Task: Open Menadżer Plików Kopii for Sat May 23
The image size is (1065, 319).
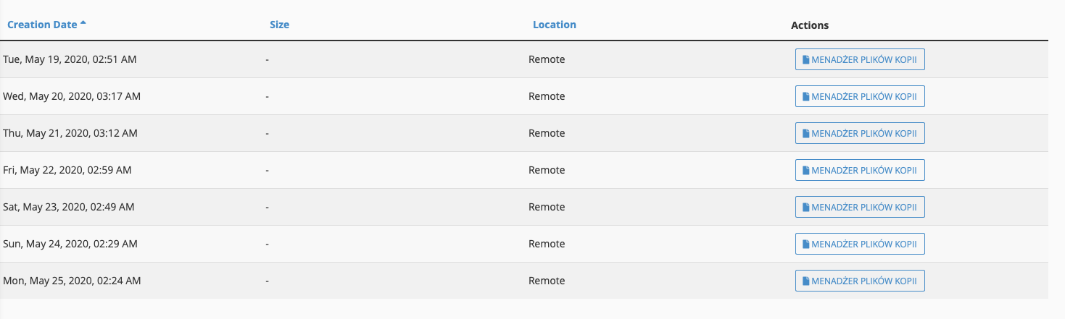Action: (860, 208)
